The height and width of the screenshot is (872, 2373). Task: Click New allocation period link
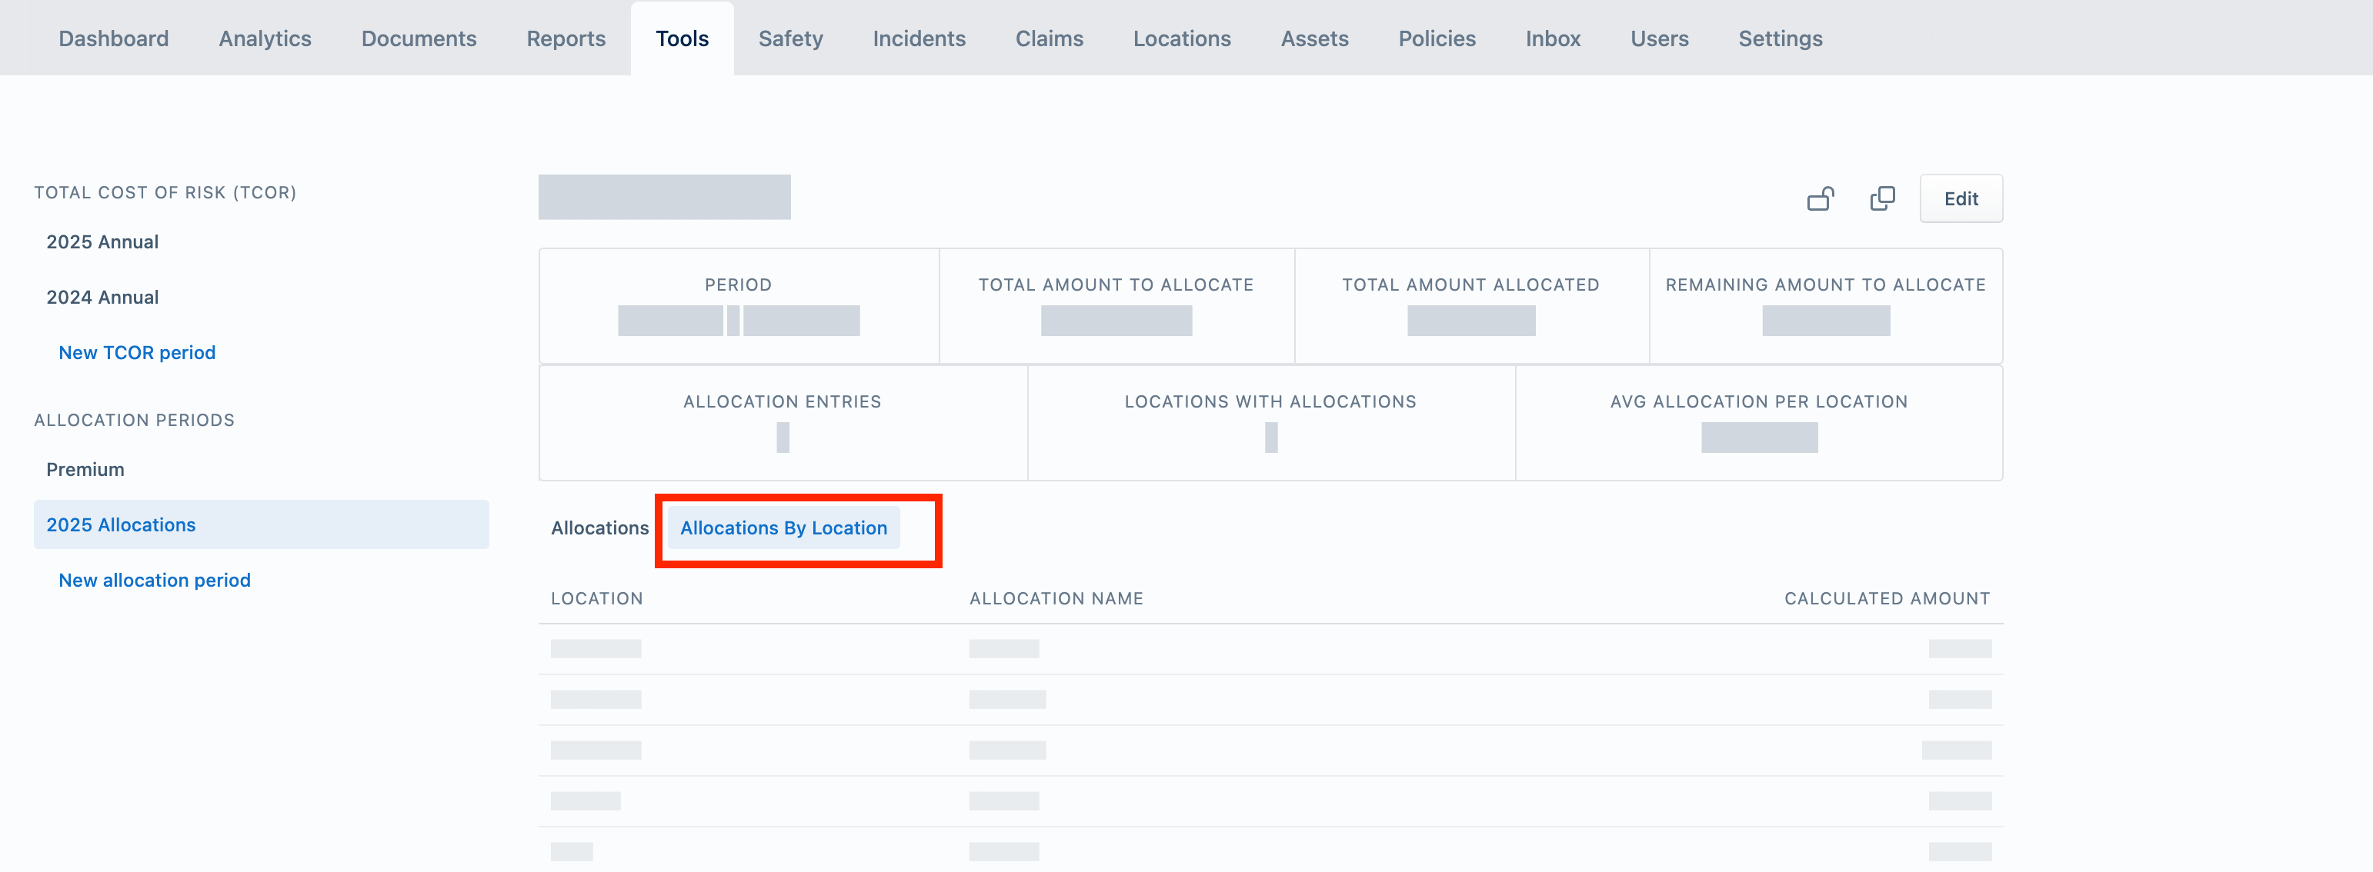pos(154,580)
